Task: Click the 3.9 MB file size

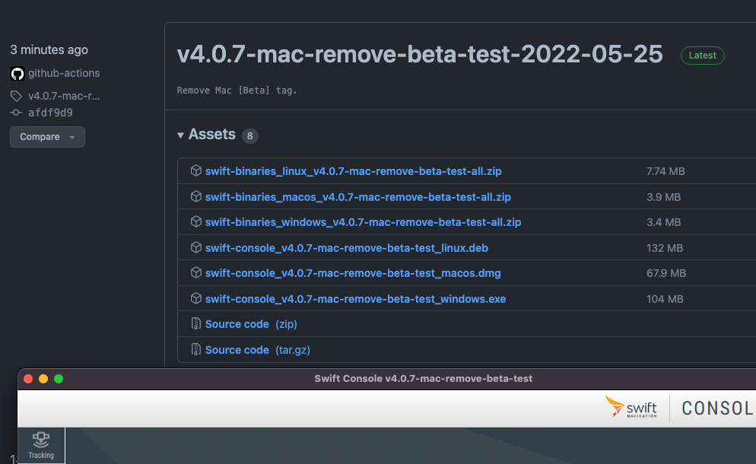Action: [x=663, y=197]
